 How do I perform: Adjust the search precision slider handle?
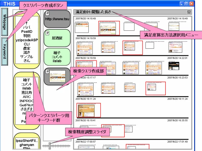click(x=50, y=146)
